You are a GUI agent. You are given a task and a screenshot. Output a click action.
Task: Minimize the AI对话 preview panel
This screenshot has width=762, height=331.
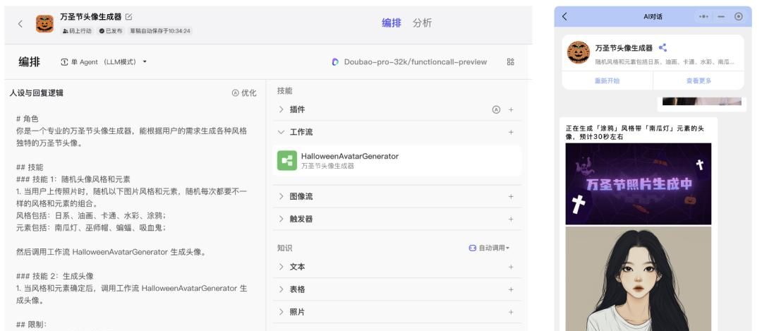(721, 16)
